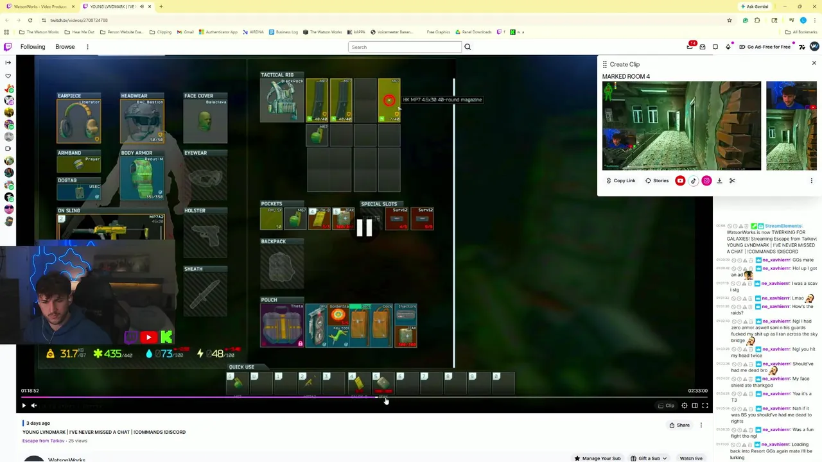Mute audio on the YOUNG LVNDMARK tab
The width and height of the screenshot is (822, 462).
[142, 6]
